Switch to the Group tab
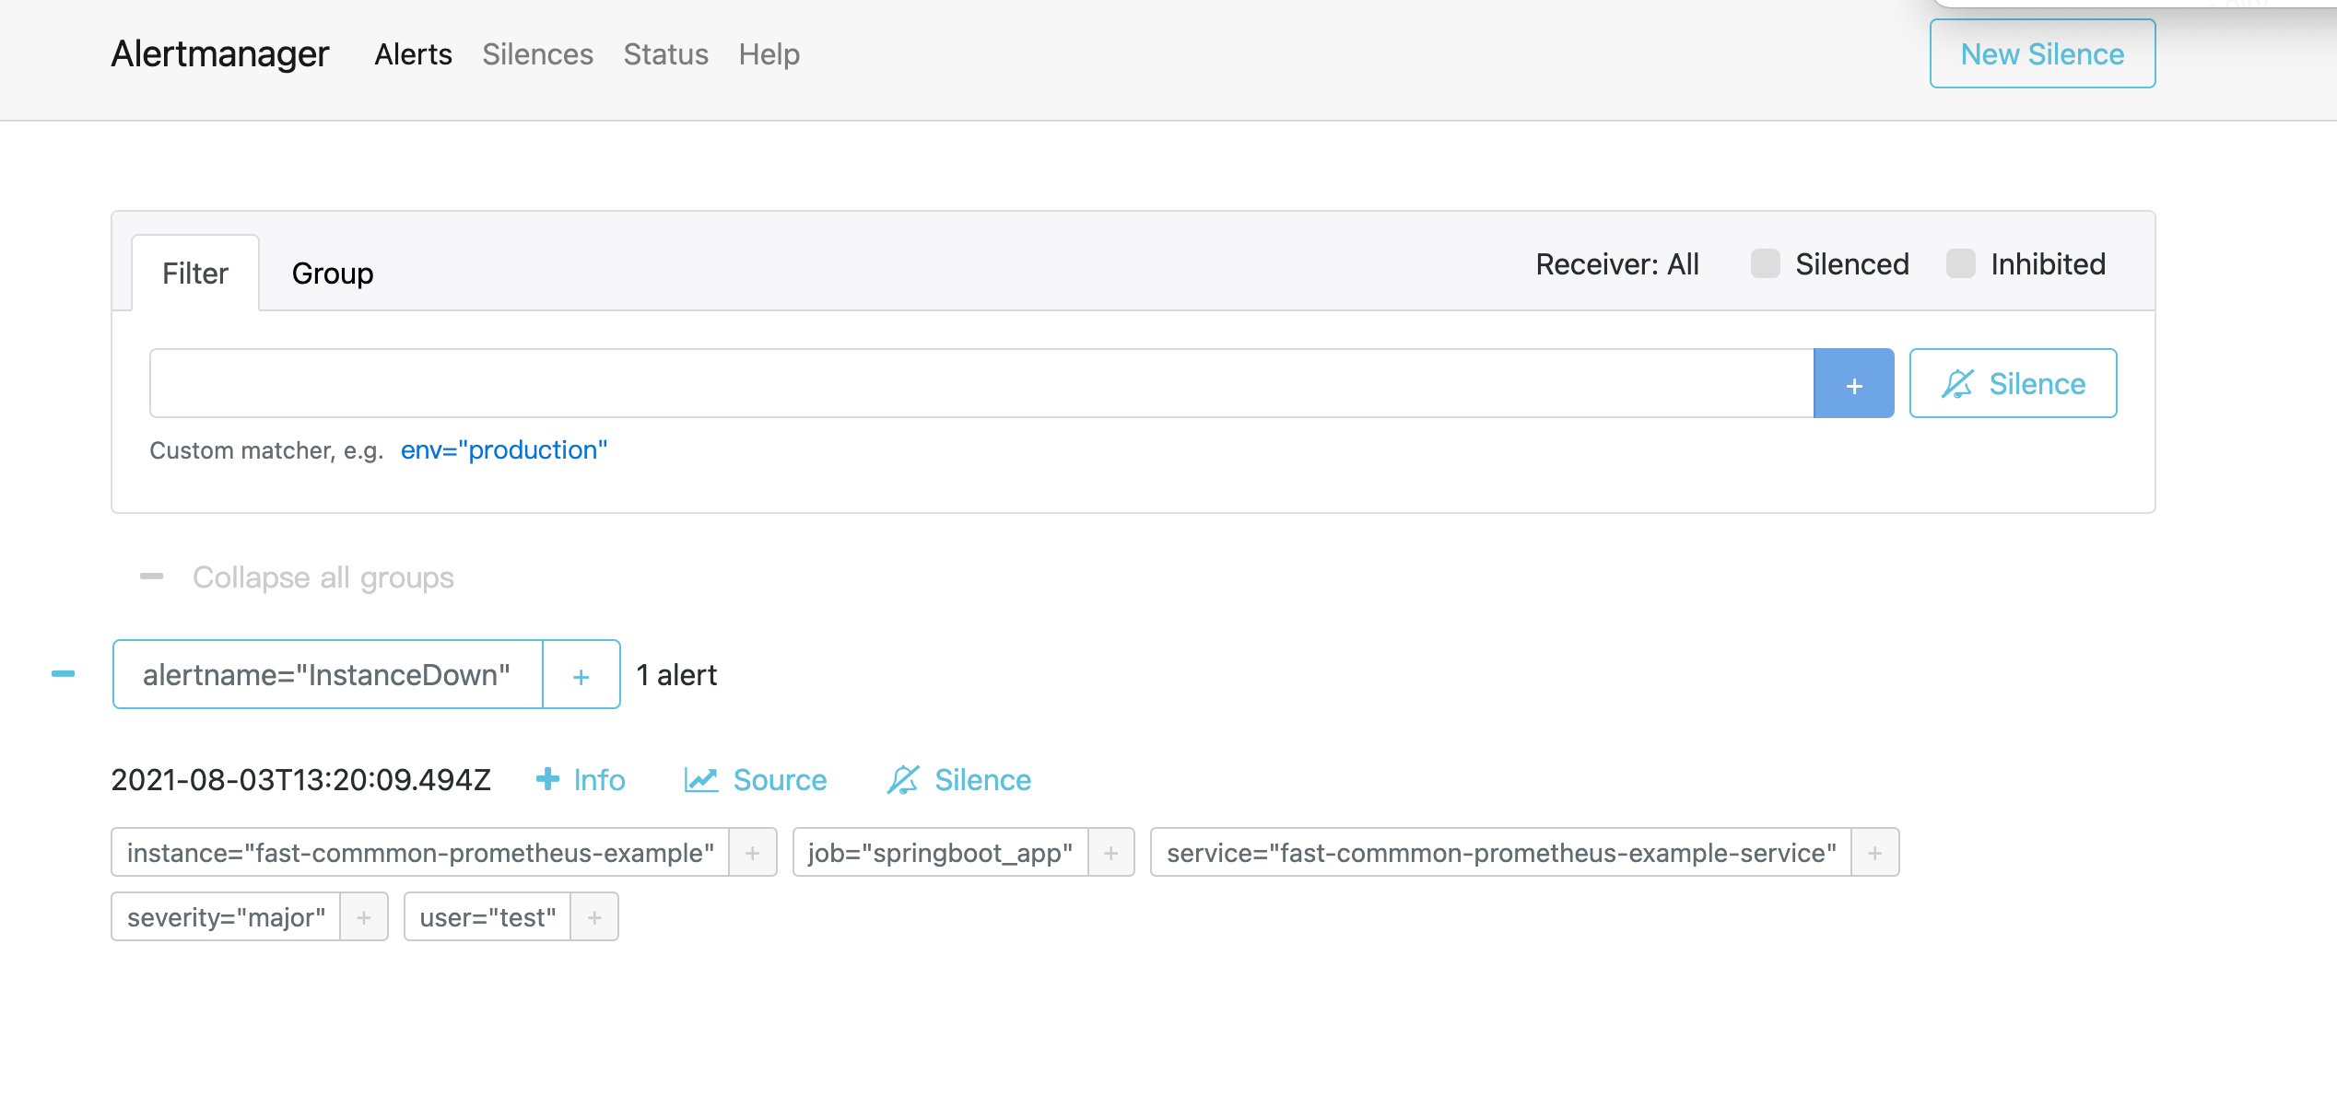 [332, 272]
